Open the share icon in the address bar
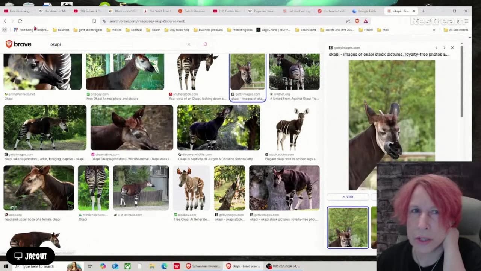481x271 pixels. [x=348, y=21]
